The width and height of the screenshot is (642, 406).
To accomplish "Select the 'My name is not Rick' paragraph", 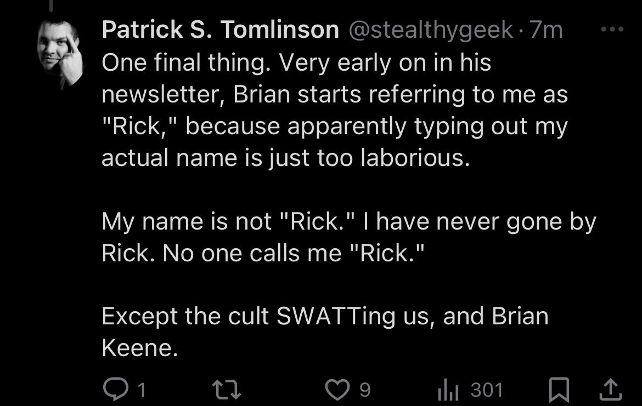I will 349,237.
